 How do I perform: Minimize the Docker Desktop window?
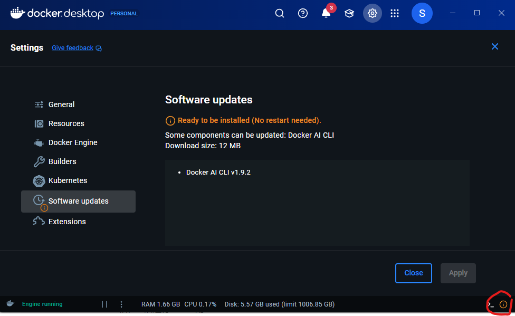point(453,13)
